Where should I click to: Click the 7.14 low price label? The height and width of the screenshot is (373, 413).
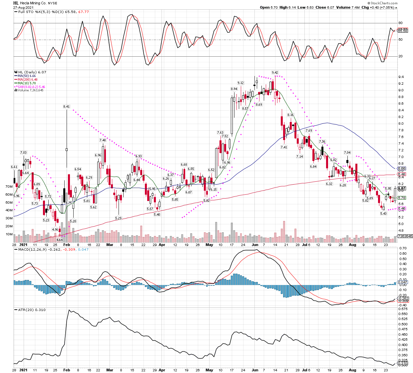(x=300, y=157)
